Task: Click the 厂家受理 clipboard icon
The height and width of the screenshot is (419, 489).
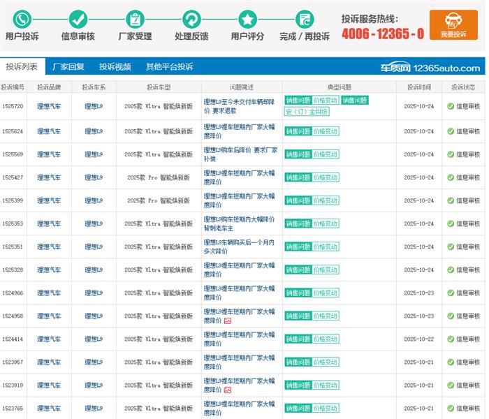Action: tap(135, 19)
